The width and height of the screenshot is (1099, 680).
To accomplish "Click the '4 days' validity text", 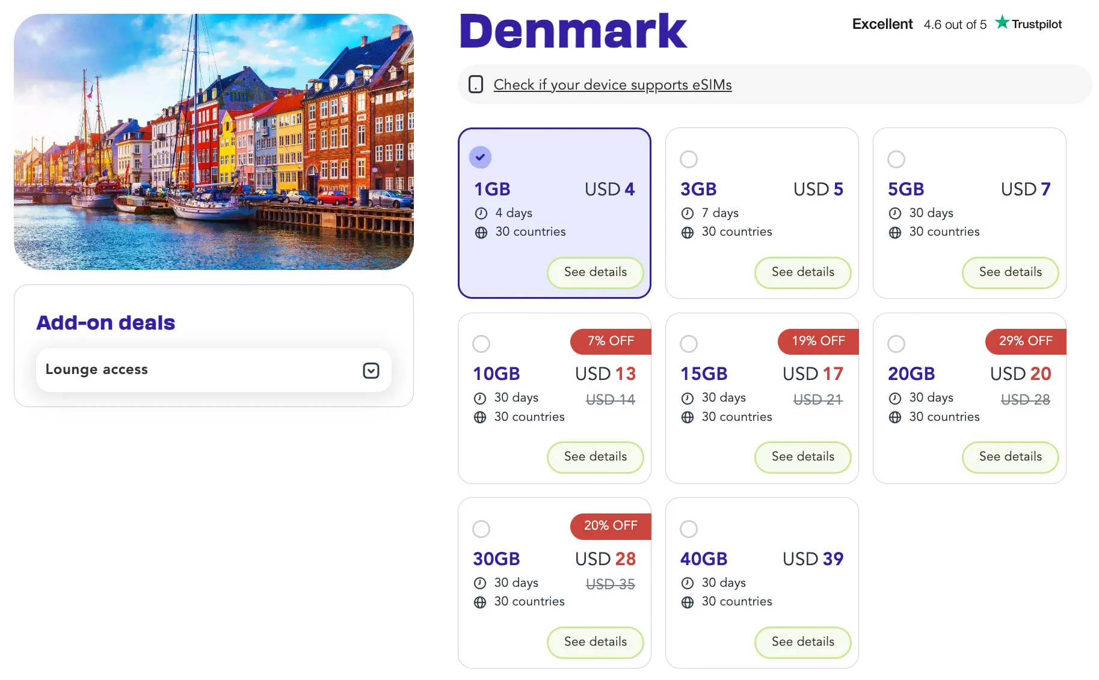I will (514, 213).
